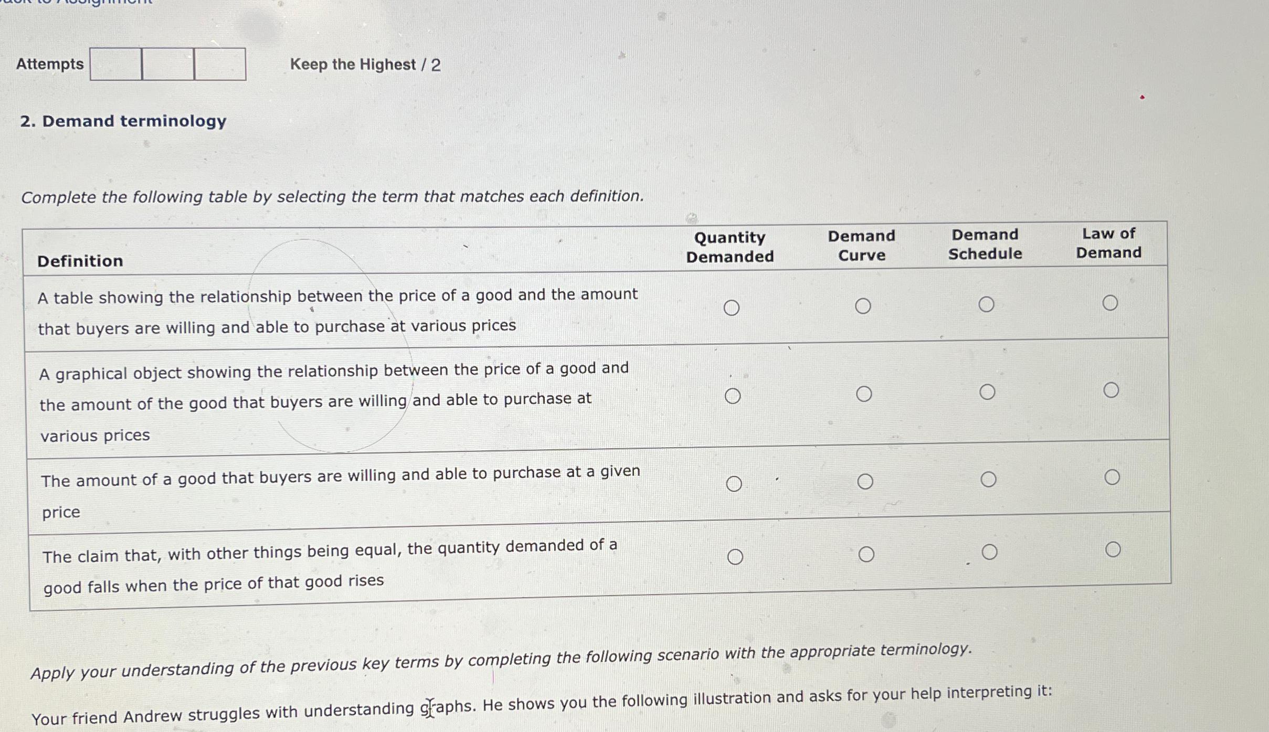Select Demand Curve in the third row
This screenshot has height=732, width=1269.
point(865,481)
